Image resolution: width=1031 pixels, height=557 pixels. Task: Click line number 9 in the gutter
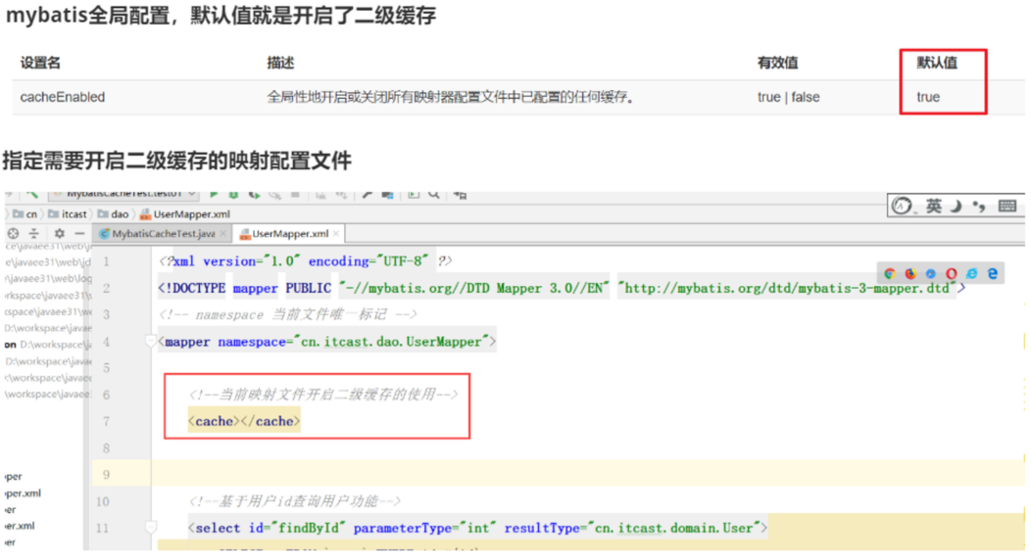click(x=106, y=474)
